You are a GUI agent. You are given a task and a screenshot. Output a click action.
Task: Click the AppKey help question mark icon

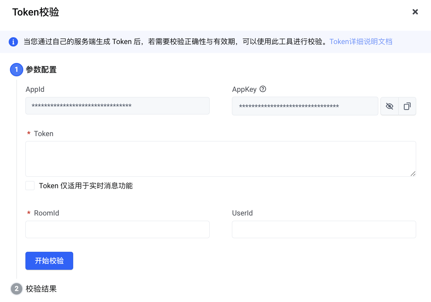[263, 89]
